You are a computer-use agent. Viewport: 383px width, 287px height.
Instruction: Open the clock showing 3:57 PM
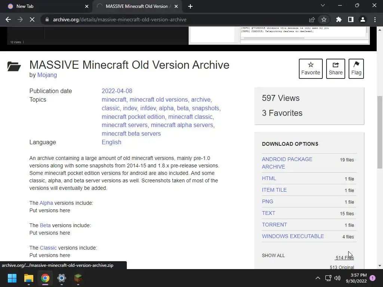coord(356,278)
